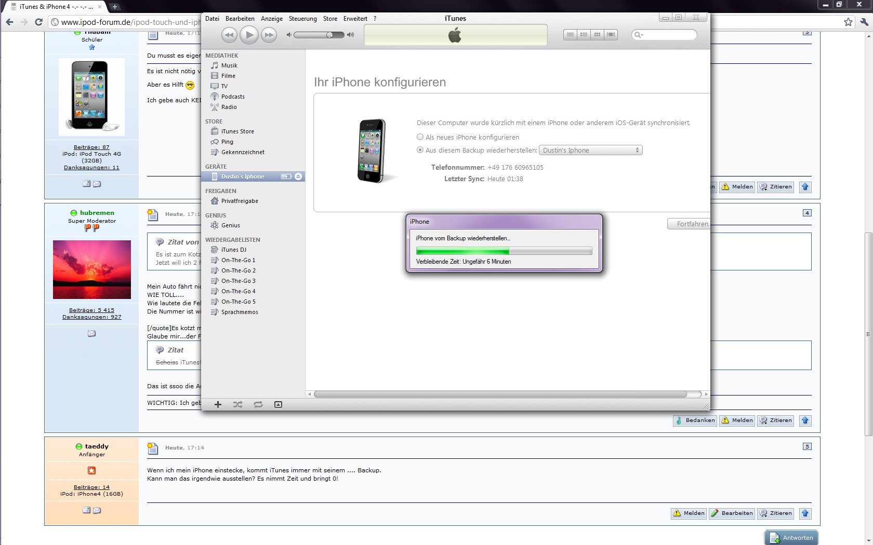Open taeddy's user profile link
The width and height of the screenshot is (873, 545).
click(97, 446)
